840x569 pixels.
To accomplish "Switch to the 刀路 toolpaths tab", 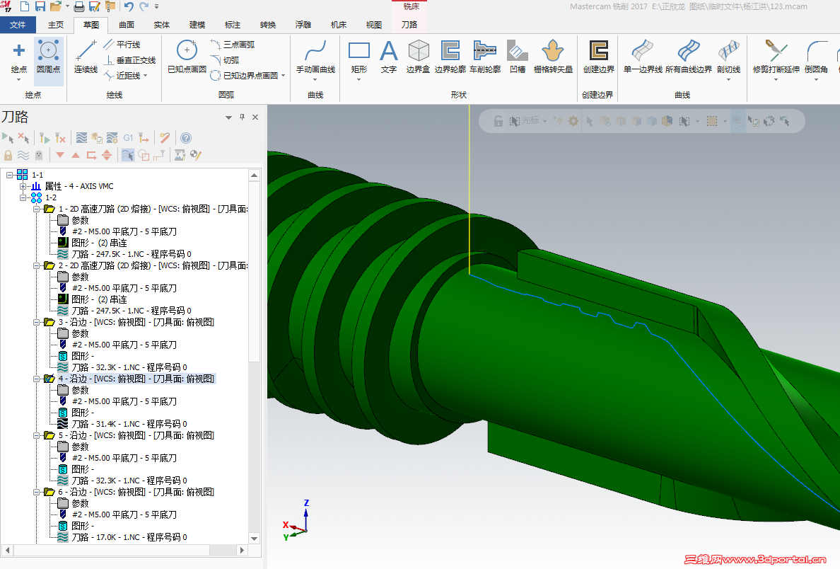I will [409, 25].
